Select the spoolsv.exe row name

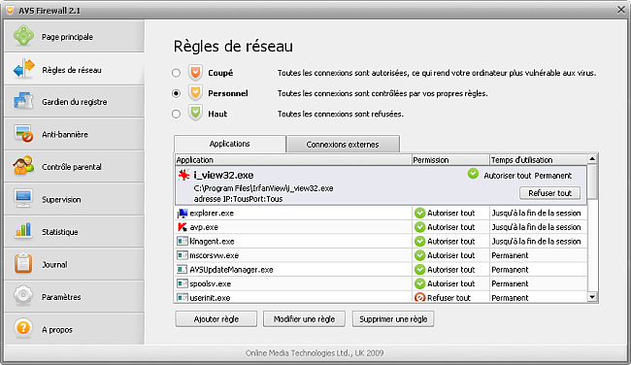point(210,283)
